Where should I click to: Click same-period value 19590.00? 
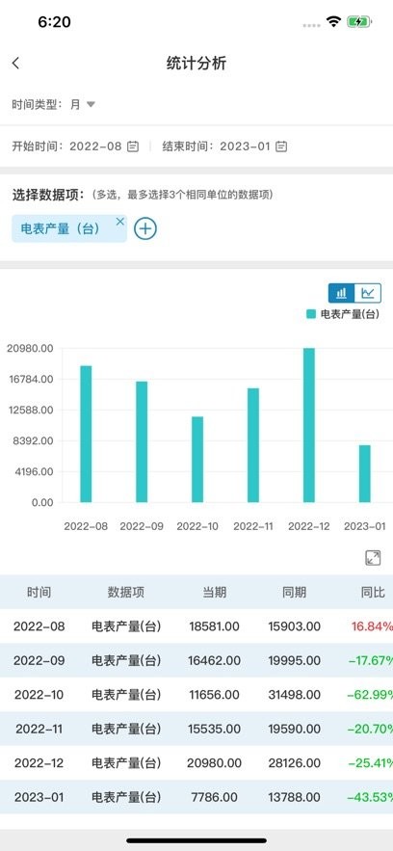(295, 729)
